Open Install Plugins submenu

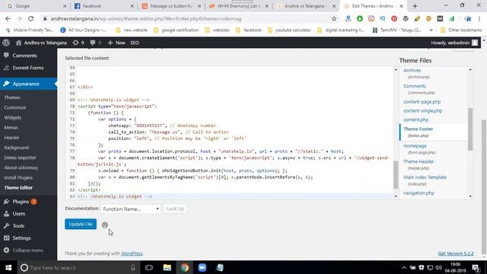[18, 177]
